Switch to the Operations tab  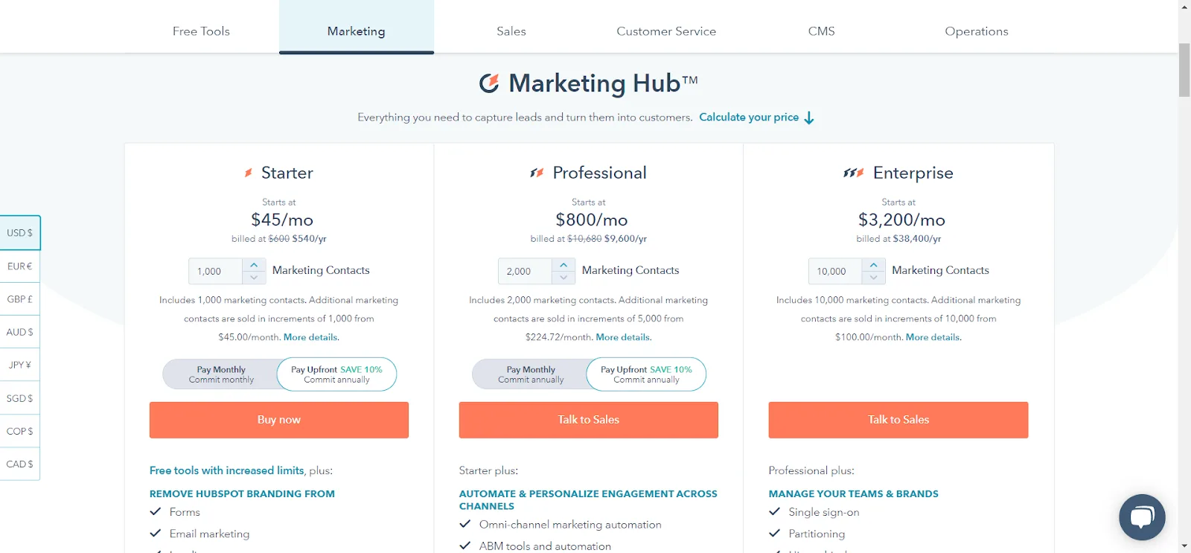(977, 31)
